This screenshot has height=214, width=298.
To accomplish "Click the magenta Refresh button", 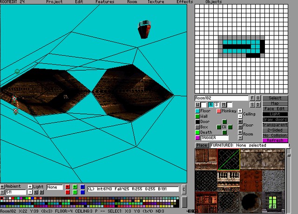I will (275, 140).
